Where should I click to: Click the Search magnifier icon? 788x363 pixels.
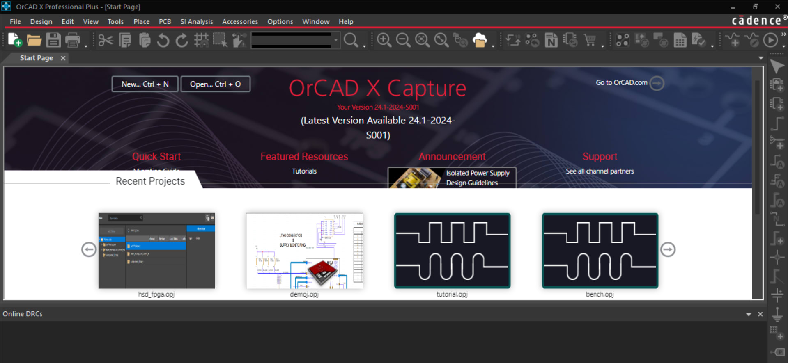[x=351, y=40]
